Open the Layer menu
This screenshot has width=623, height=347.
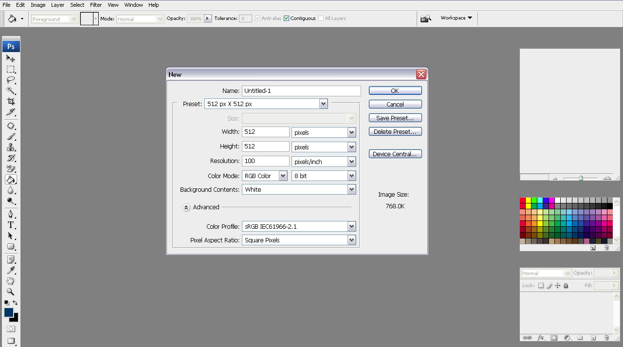57,5
